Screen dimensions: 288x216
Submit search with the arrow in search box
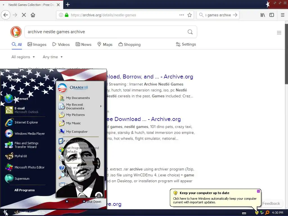[x=235, y=15]
